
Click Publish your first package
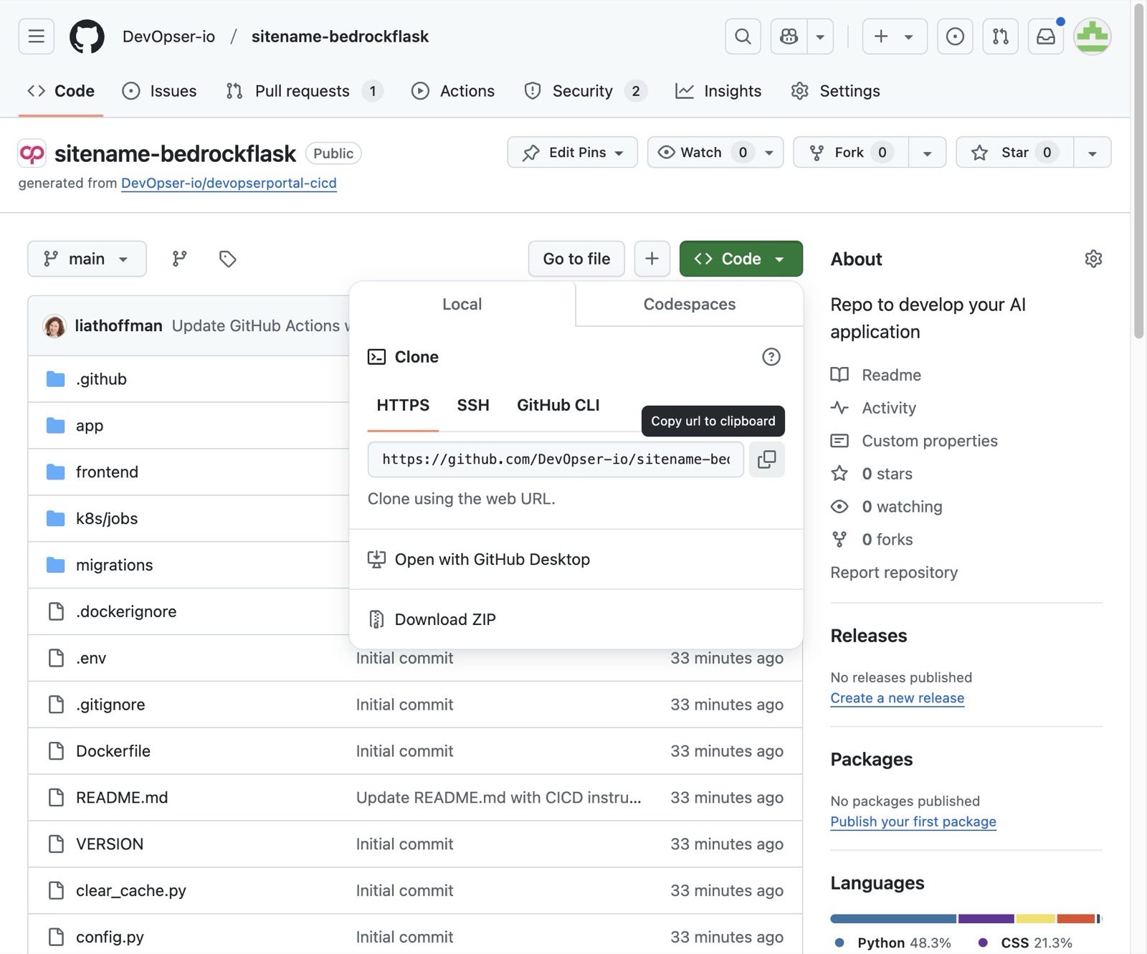[913, 821]
